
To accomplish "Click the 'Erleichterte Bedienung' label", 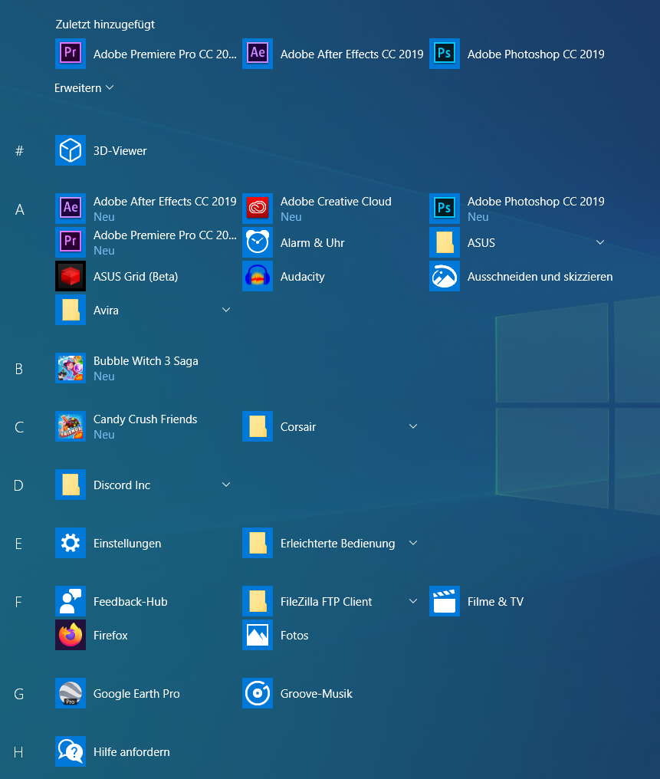I will point(338,544).
